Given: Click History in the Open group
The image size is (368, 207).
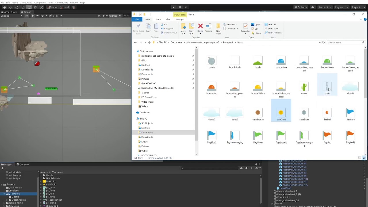Looking at the screenshot, I should (256, 33).
